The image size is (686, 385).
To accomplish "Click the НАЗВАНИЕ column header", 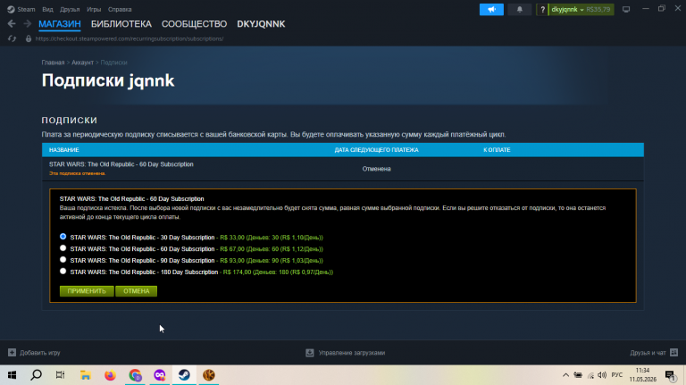I will [64, 150].
